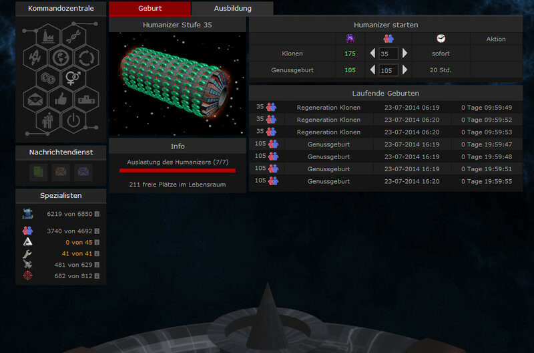Select the rocket hexagon icon
This screenshot has width=534, height=353.
click(35, 57)
